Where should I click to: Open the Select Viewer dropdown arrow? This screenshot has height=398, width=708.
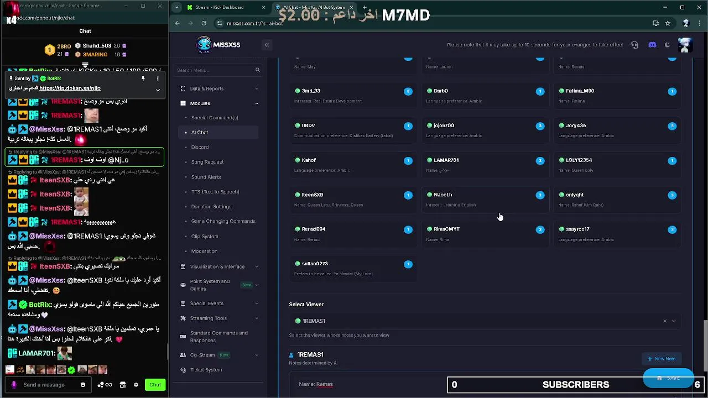674,321
